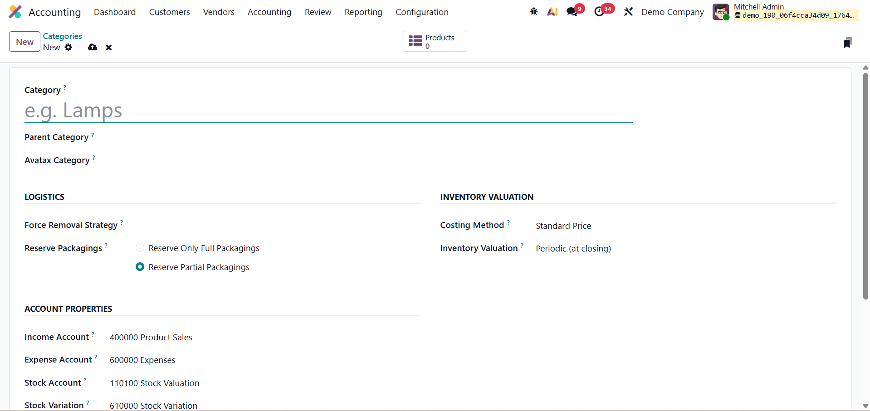Click the Category name input field

tap(328, 111)
